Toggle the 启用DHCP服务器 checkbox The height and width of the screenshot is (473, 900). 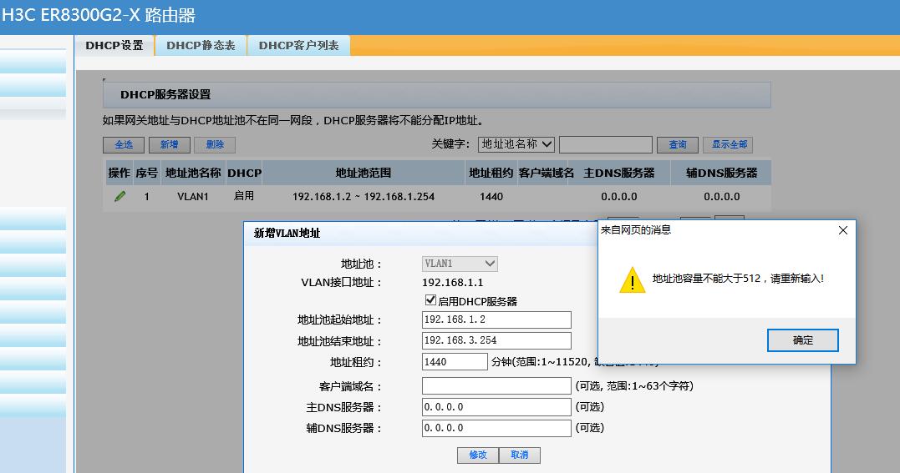(x=430, y=299)
